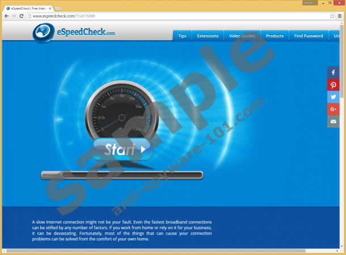Focus the address bar URL field
346x255 pixels.
(x=170, y=16)
